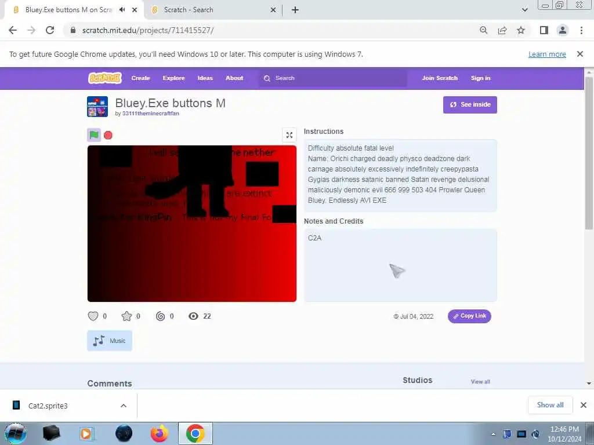
Task: Click the Chrome taskbar icon
Action: click(x=195, y=433)
